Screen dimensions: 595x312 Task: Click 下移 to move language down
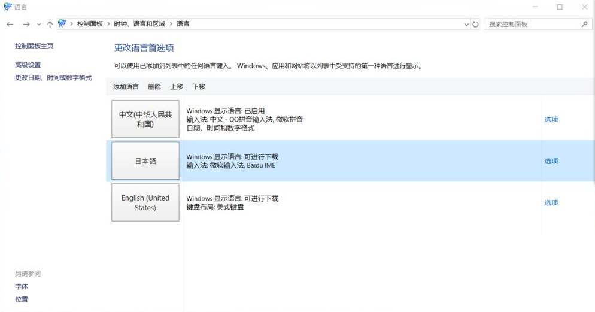[x=199, y=87]
